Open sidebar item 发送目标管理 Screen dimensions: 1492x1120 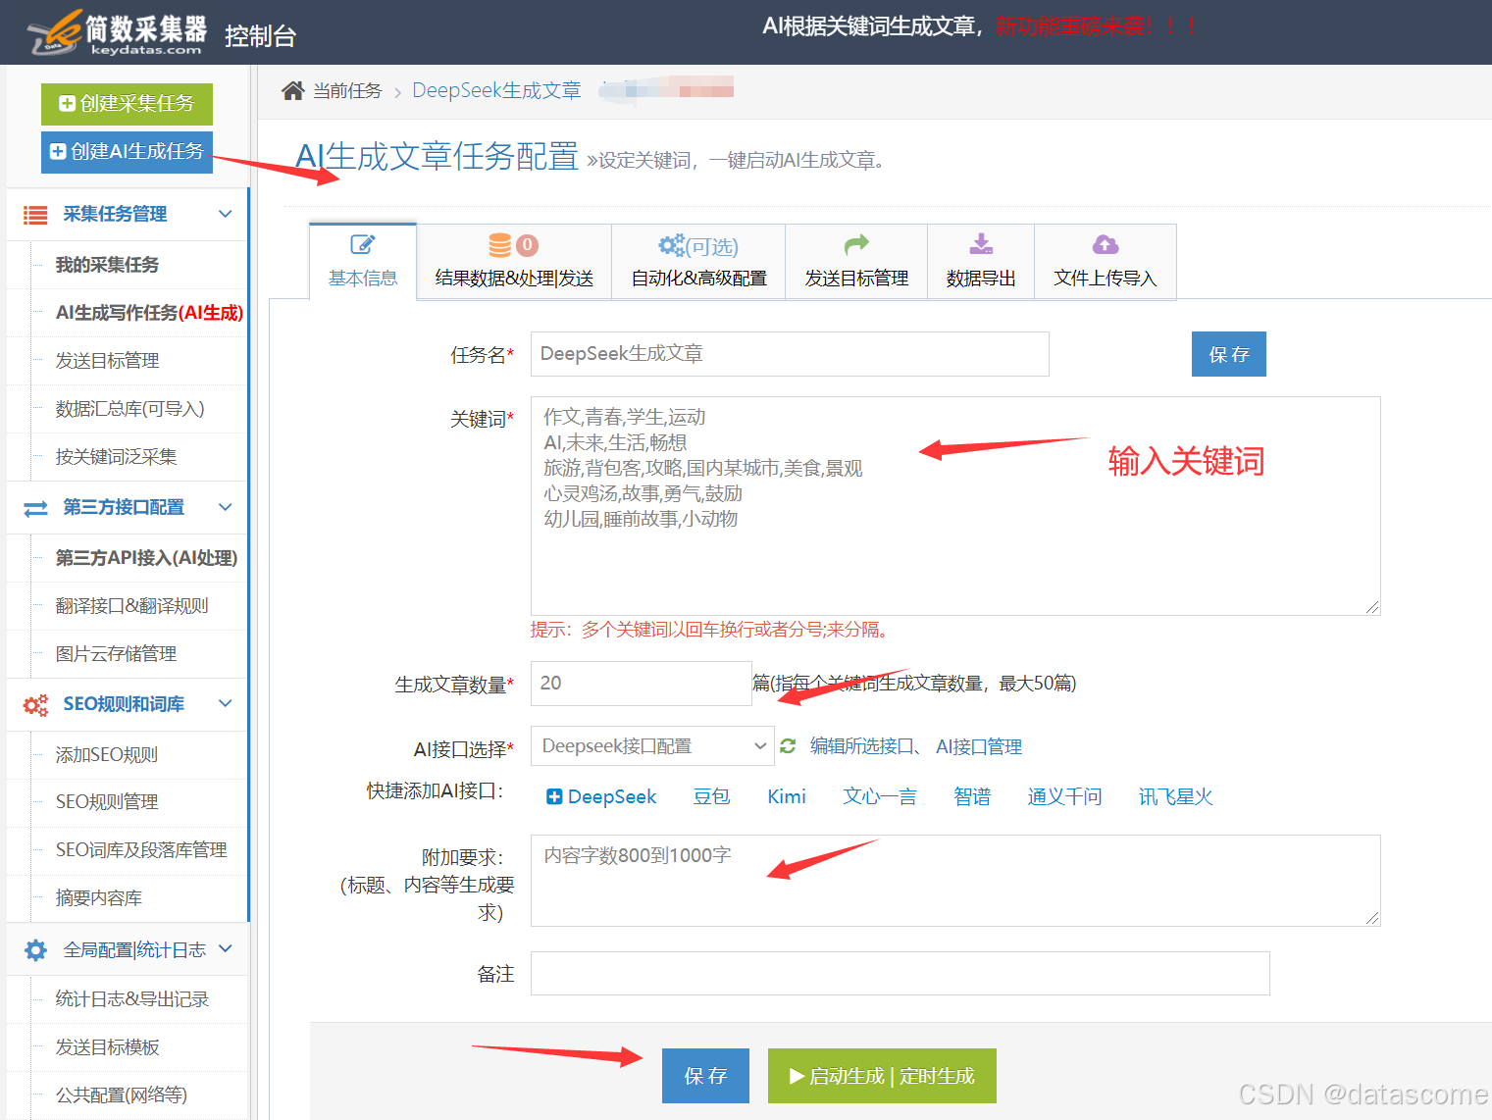107,361
